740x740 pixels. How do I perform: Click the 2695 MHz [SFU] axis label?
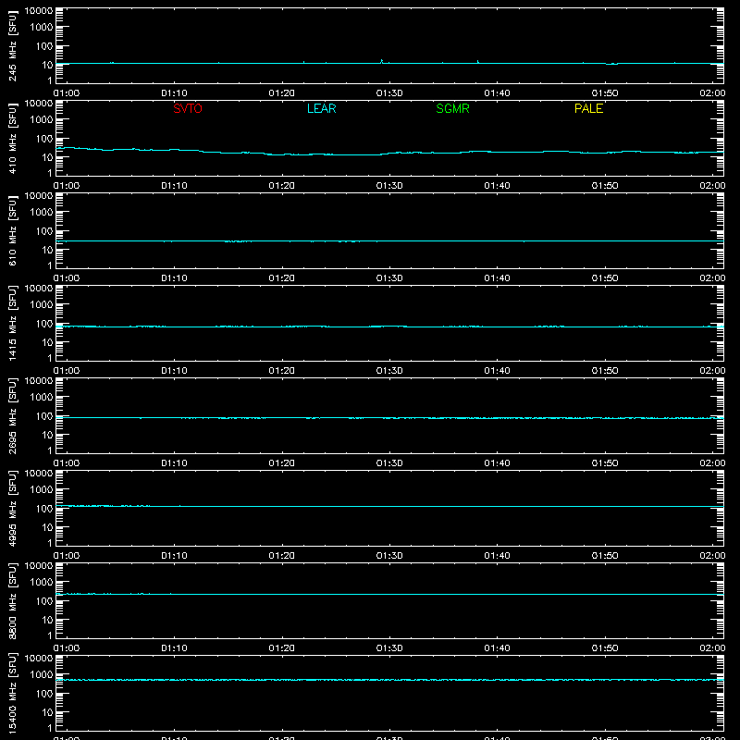[12, 416]
